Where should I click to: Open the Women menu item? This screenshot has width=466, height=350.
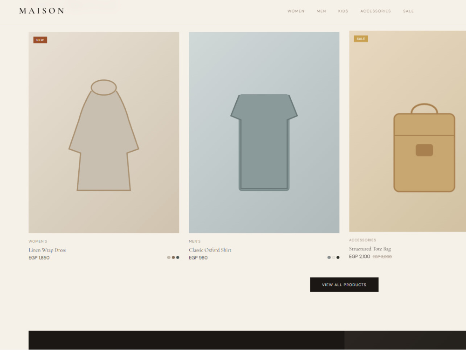[x=296, y=11]
